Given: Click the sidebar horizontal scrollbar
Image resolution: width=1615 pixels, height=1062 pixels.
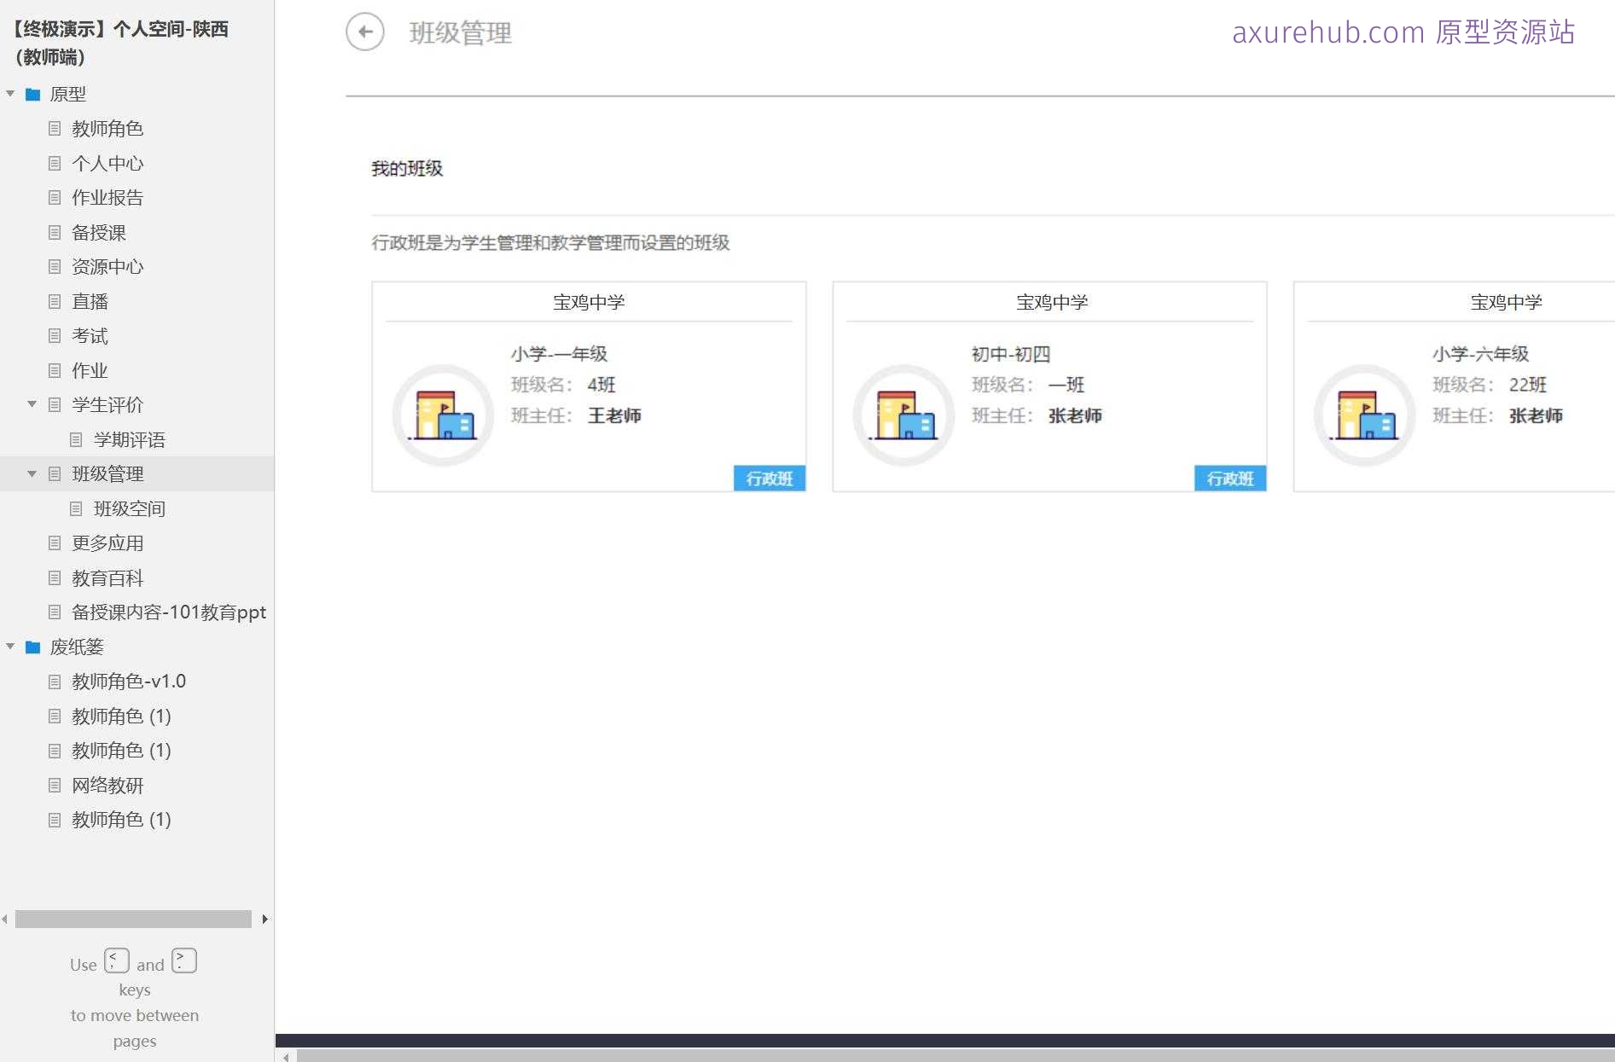Looking at the screenshot, I should tap(133, 919).
